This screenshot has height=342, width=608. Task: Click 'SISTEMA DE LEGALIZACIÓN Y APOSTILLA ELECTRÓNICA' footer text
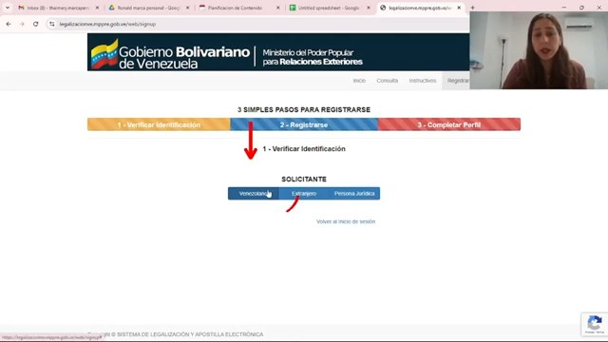(190, 334)
